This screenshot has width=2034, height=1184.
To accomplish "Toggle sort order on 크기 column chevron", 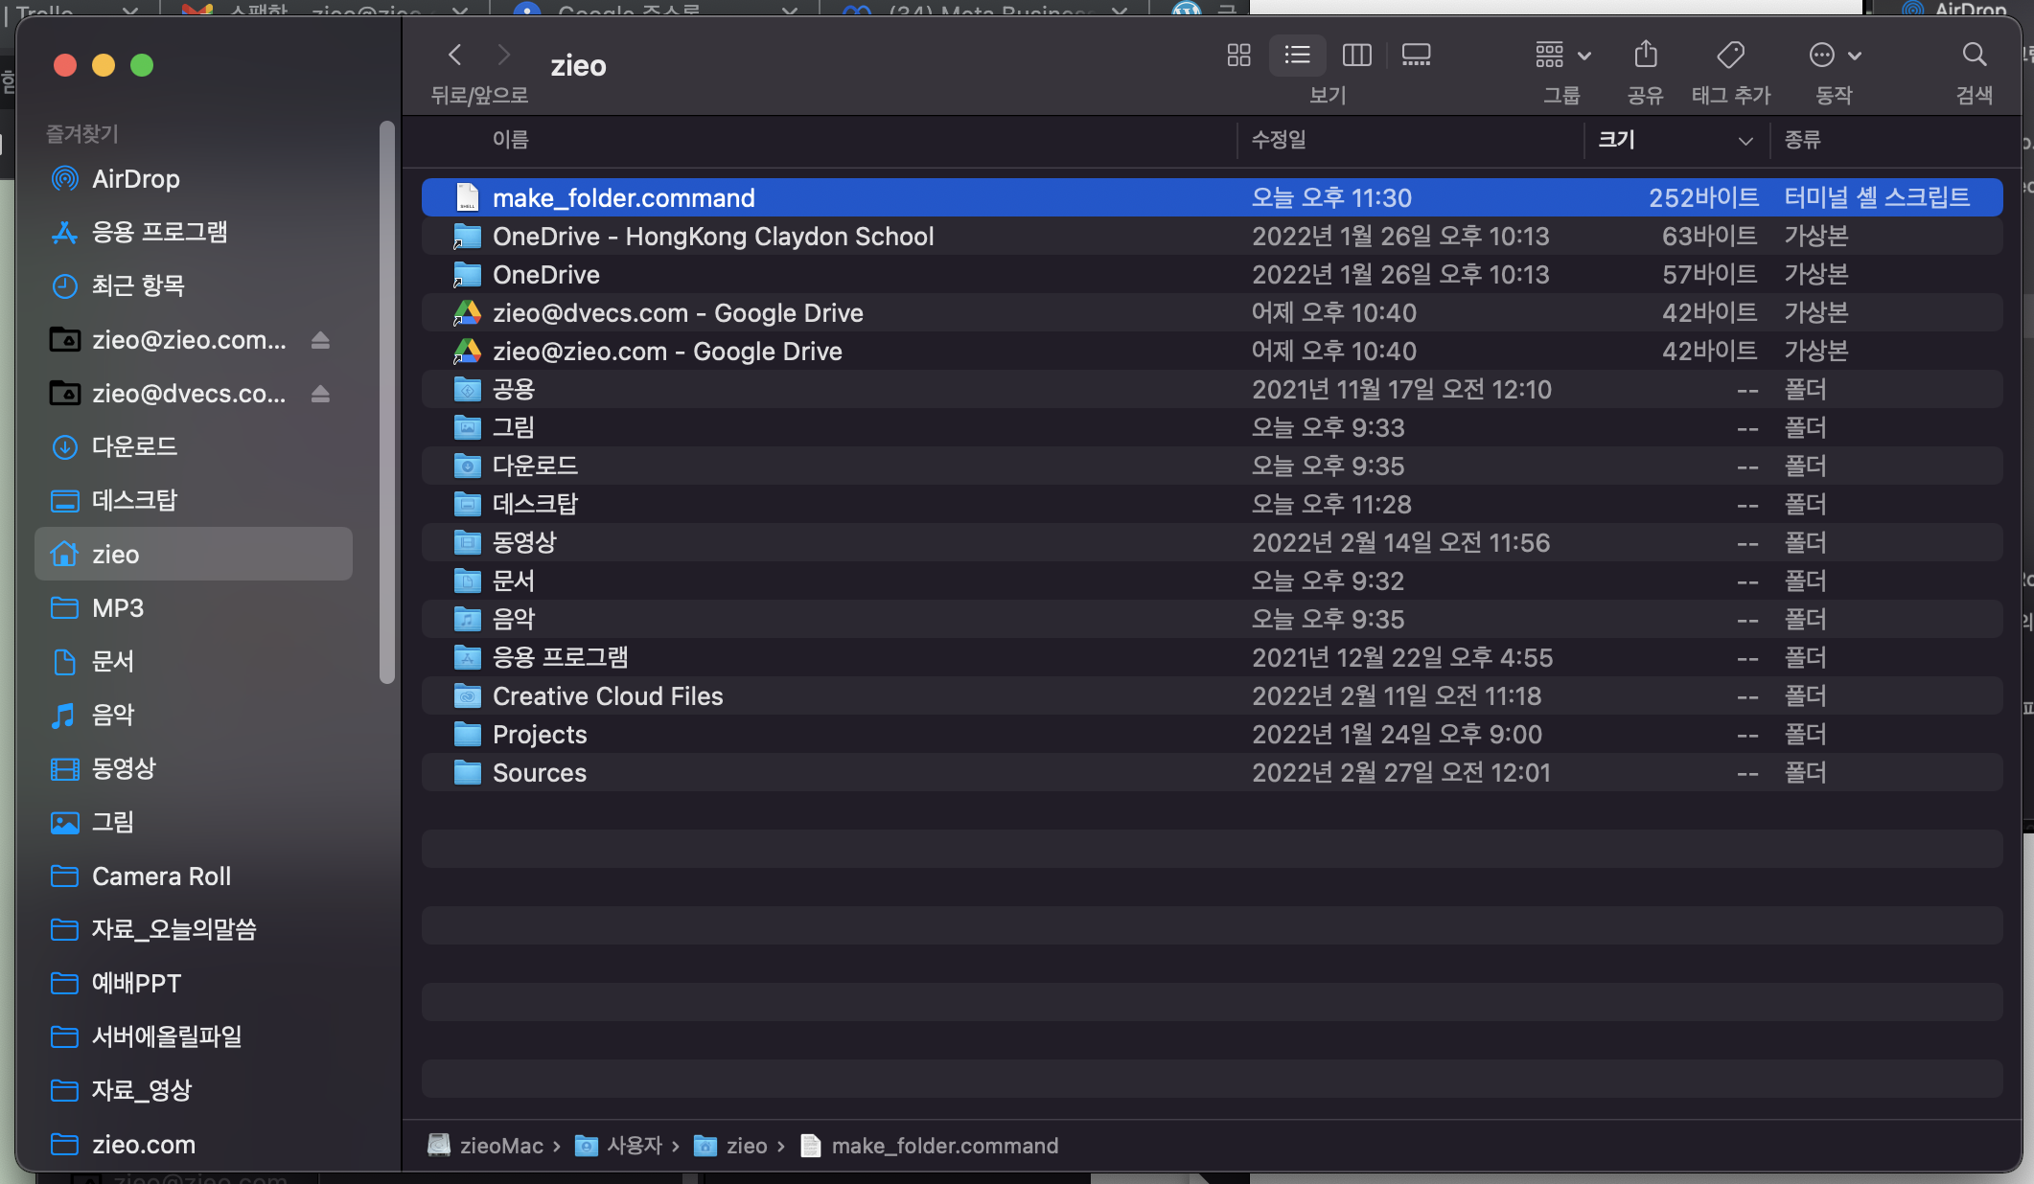I will click(x=1745, y=141).
